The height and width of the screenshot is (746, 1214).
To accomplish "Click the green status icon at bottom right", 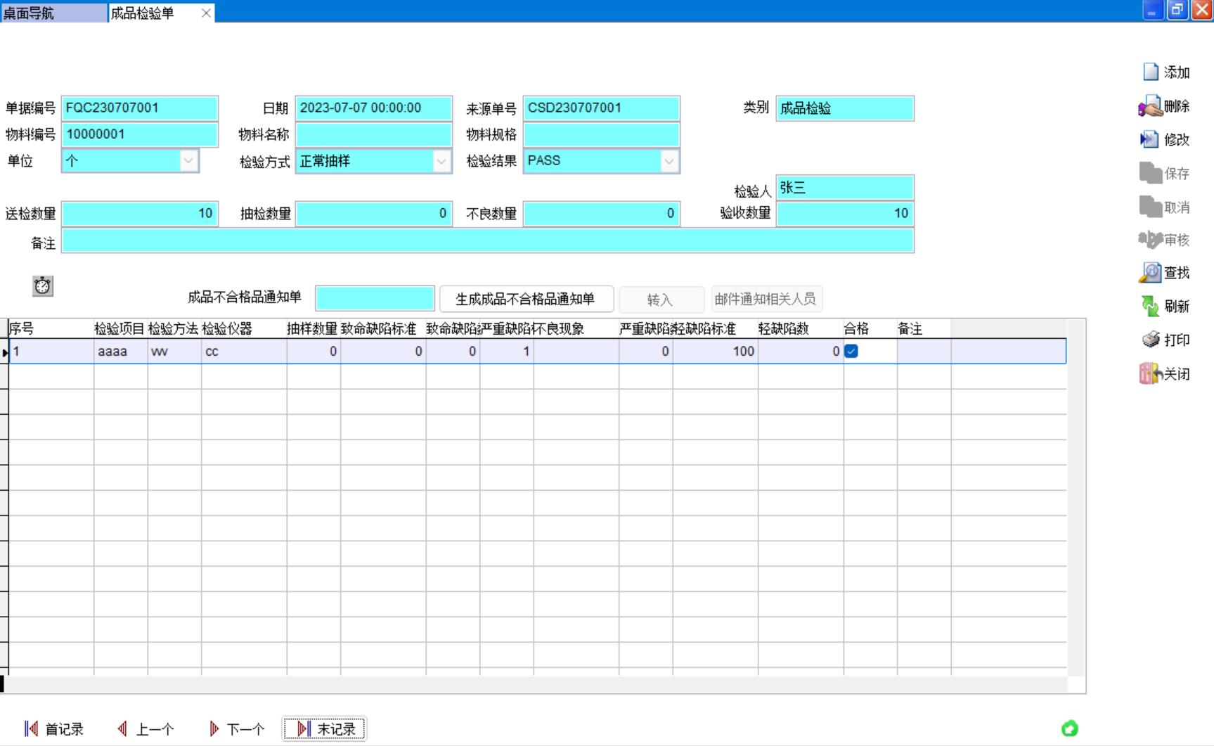I will (1069, 728).
